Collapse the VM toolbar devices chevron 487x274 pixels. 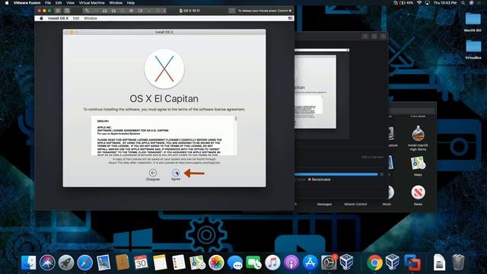click(x=164, y=11)
